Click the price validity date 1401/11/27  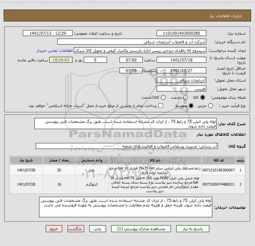point(181,70)
